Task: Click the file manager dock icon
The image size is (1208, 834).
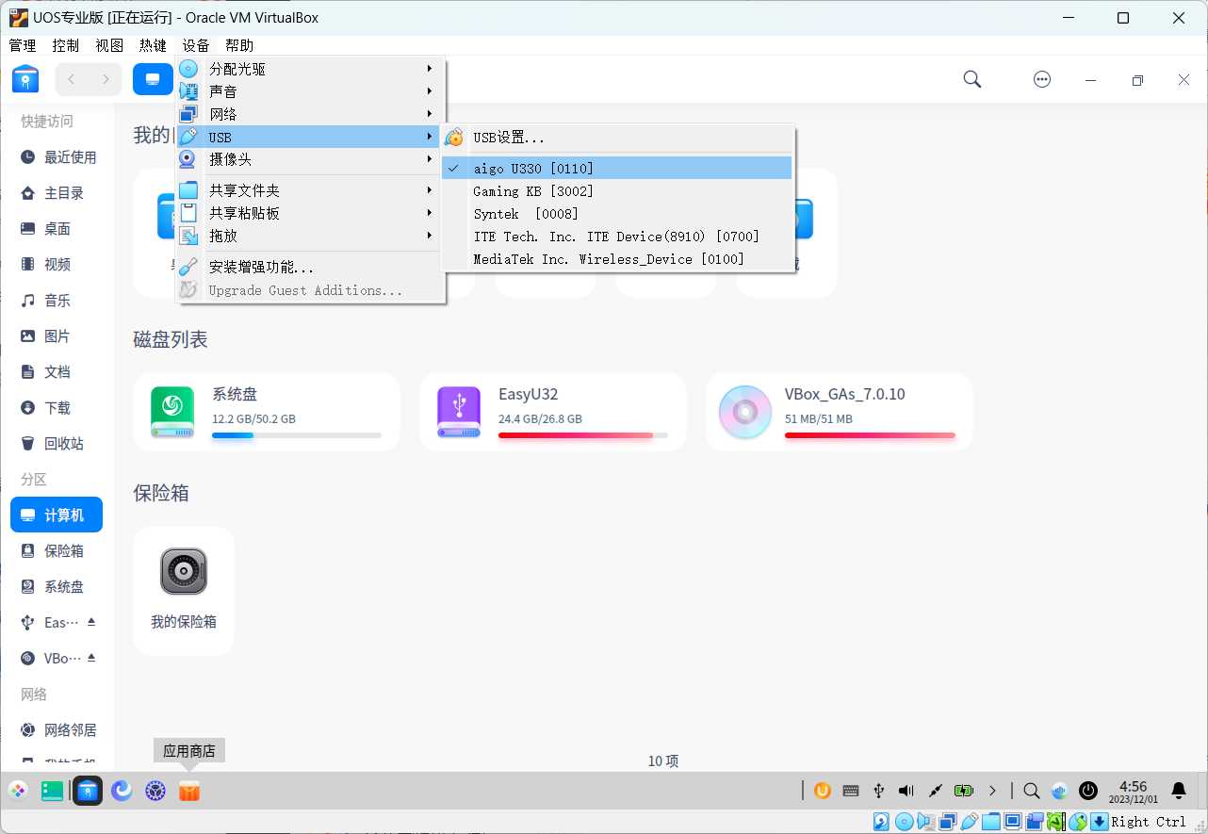Action: coord(87,791)
